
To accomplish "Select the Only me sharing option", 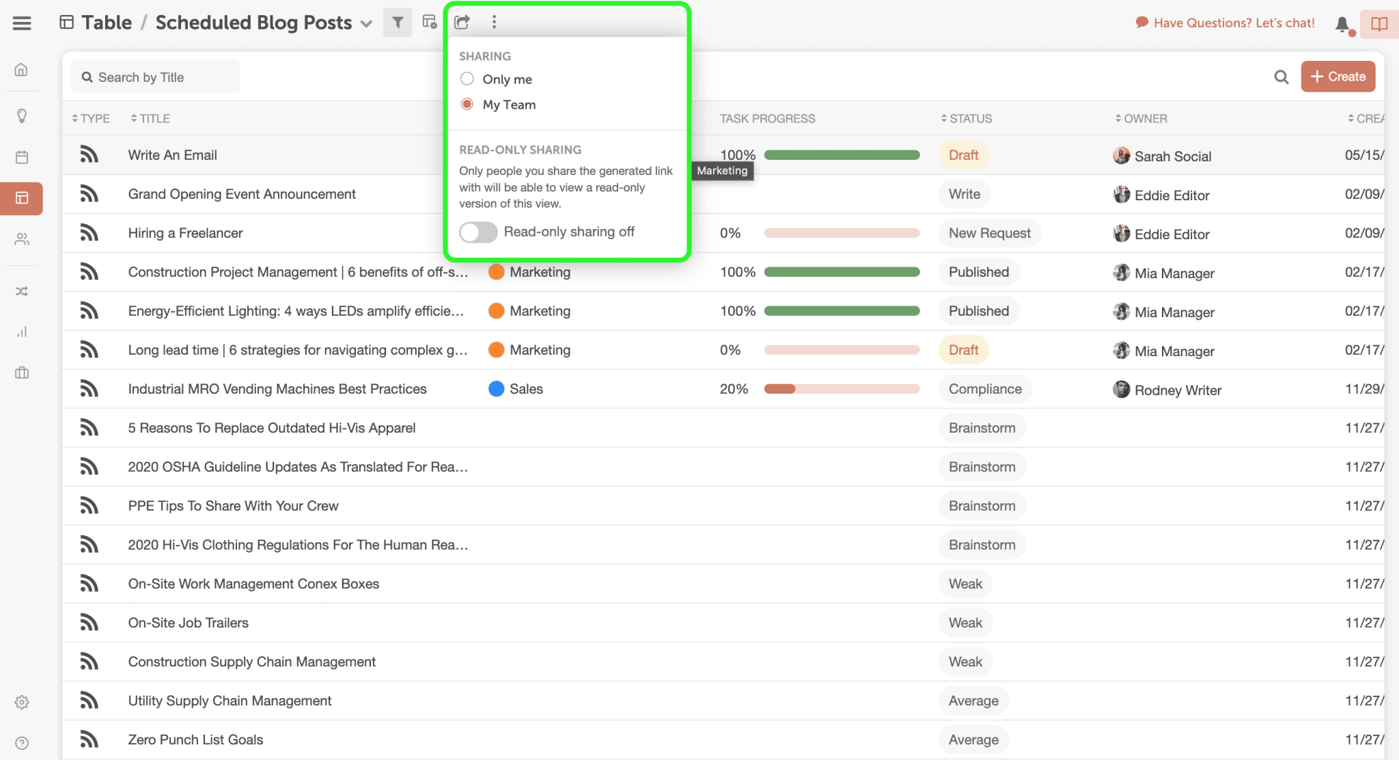I will pyautogui.click(x=467, y=79).
